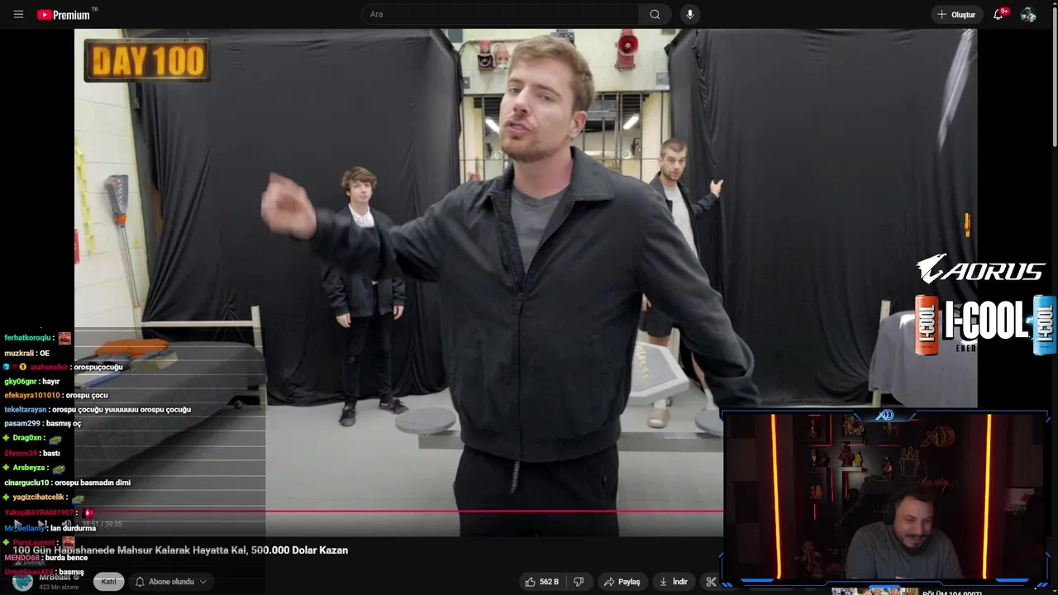Viewport: 1058px width, 595px height.
Task: Open the notifications bell
Action: point(998,14)
